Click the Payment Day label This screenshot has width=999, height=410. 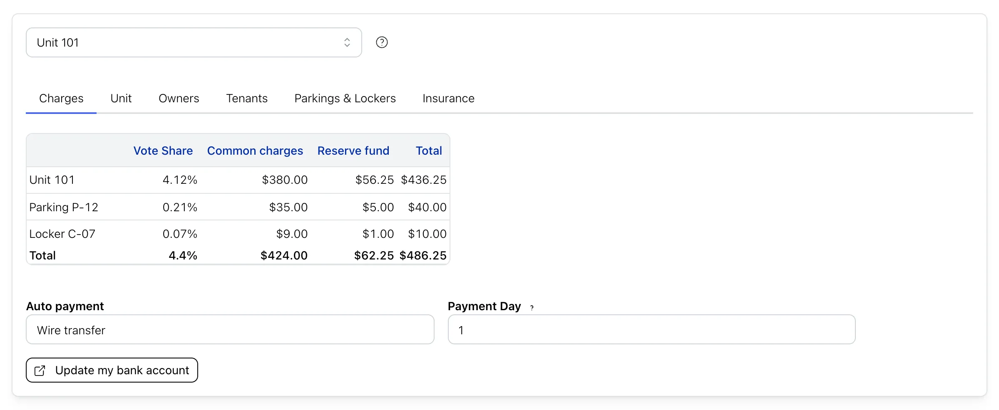(485, 306)
